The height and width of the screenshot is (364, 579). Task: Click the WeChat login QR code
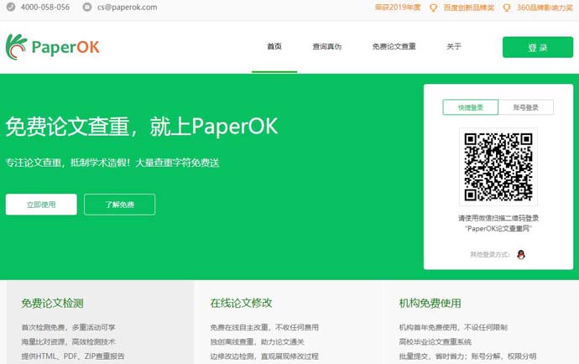498,167
